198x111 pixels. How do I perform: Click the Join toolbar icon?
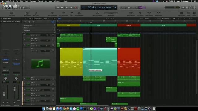click(71, 14)
